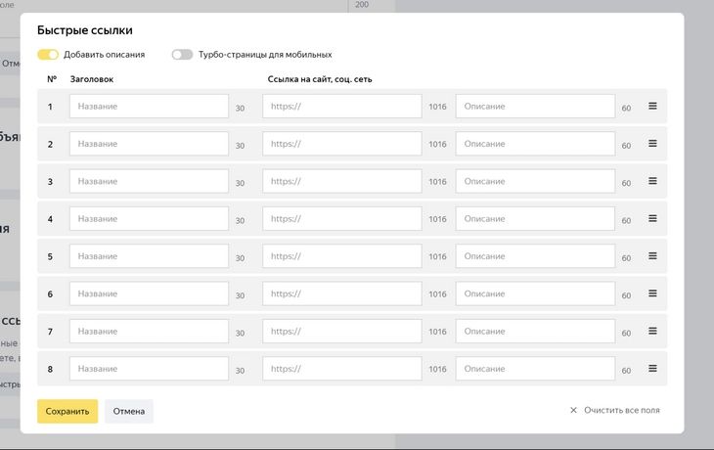This screenshot has width=714, height=450.
Task: Click the hamburger drag icon in row 3
Action: (652, 181)
